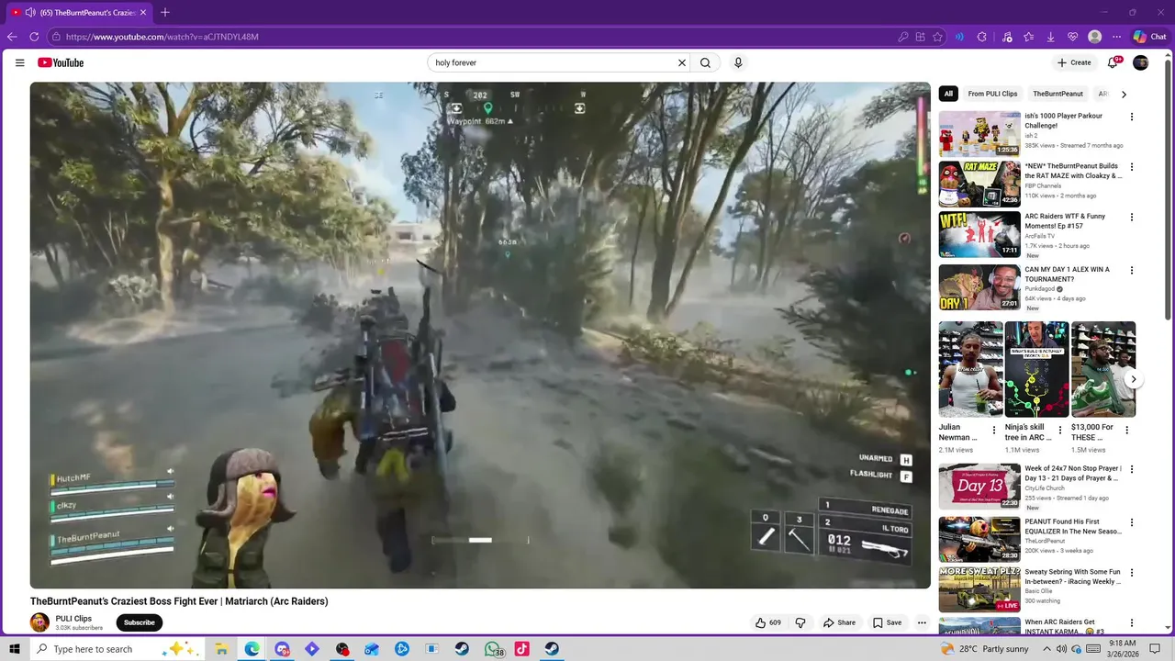Image resolution: width=1175 pixels, height=661 pixels.
Task: Open more actions for the video
Action: 922,622
